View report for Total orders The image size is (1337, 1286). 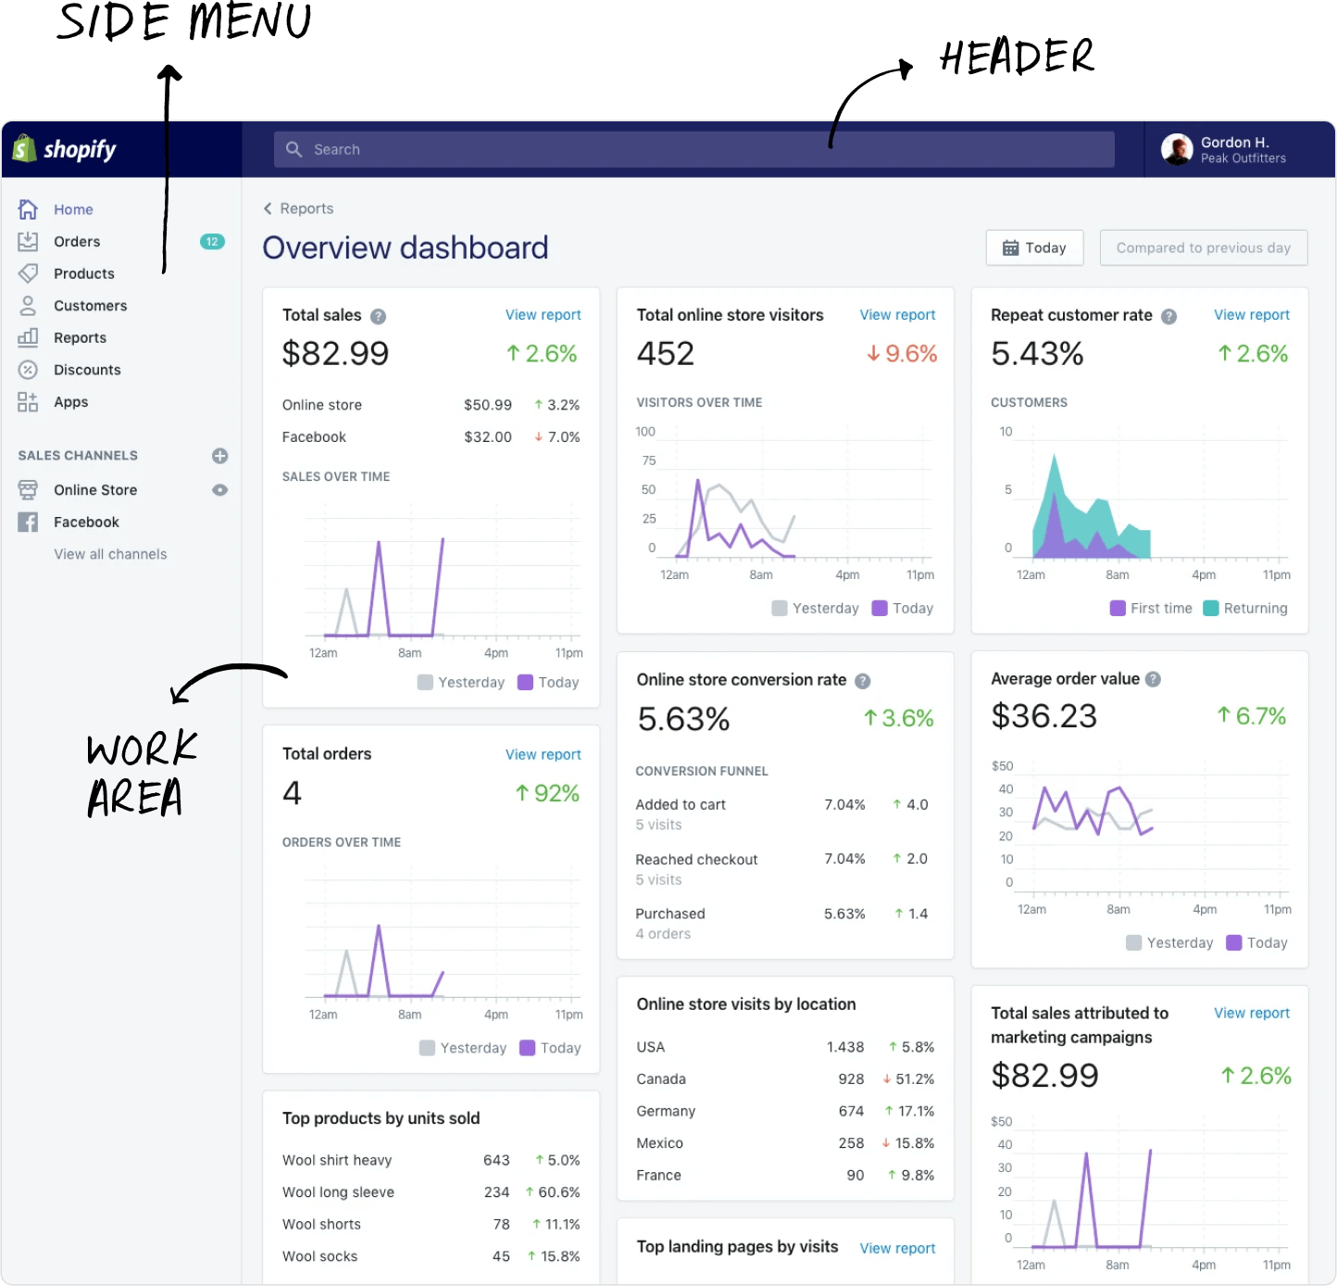point(544,755)
